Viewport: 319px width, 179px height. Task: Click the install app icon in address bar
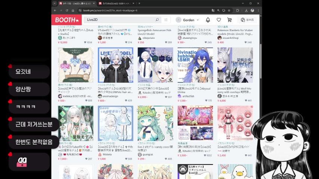point(224,10)
